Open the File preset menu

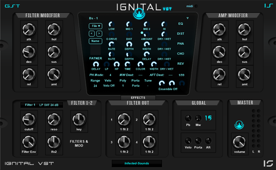[x=95, y=26]
